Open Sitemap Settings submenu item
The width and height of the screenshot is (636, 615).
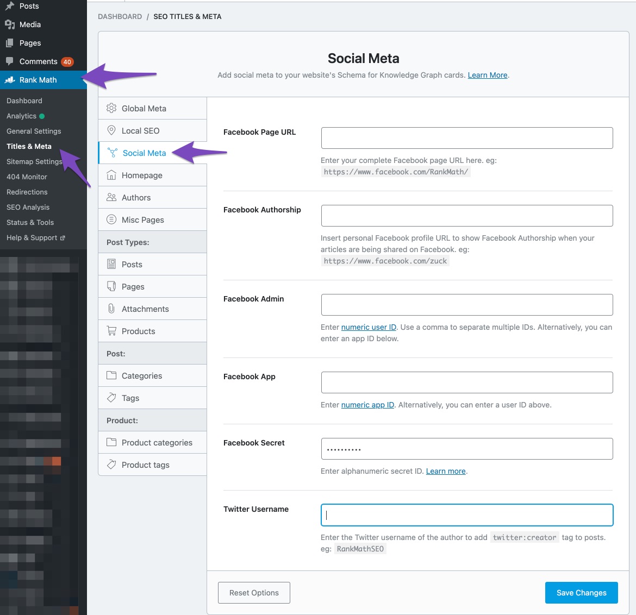(34, 161)
